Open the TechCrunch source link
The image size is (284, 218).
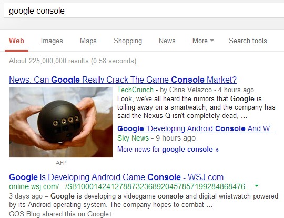[135, 90]
